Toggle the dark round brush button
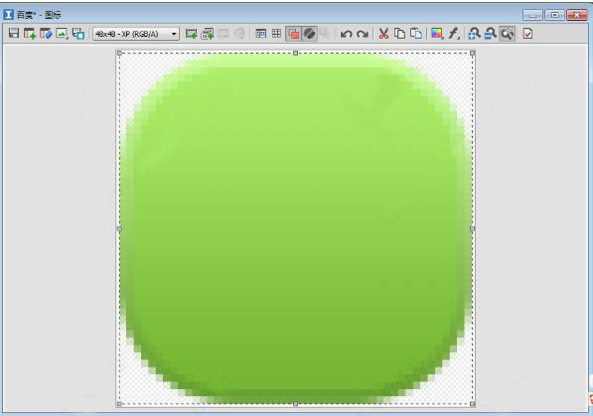The width and height of the screenshot is (593, 416). (309, 34)
